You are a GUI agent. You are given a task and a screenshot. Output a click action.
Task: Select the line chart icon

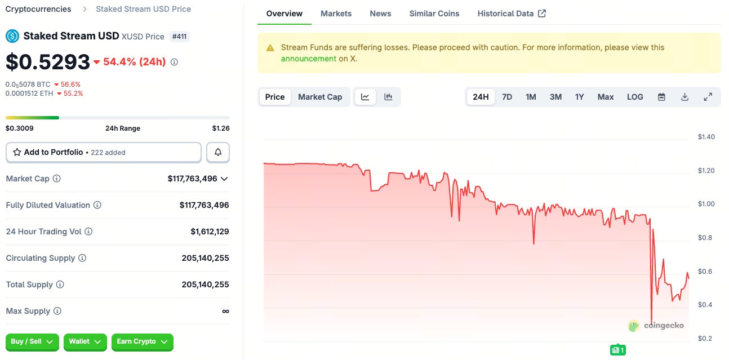(x=365, y=96)
